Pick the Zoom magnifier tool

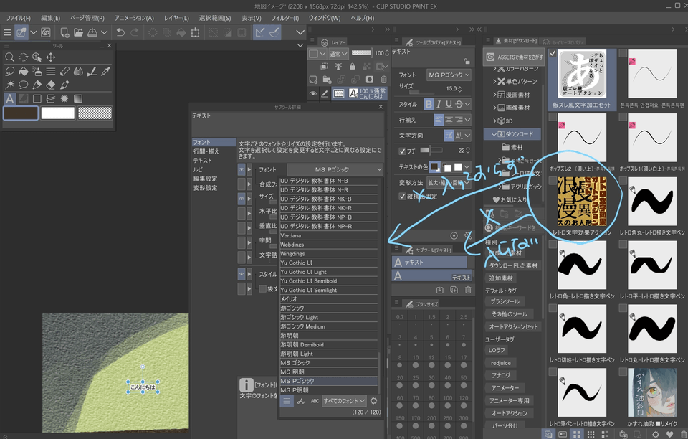[9, 57]
